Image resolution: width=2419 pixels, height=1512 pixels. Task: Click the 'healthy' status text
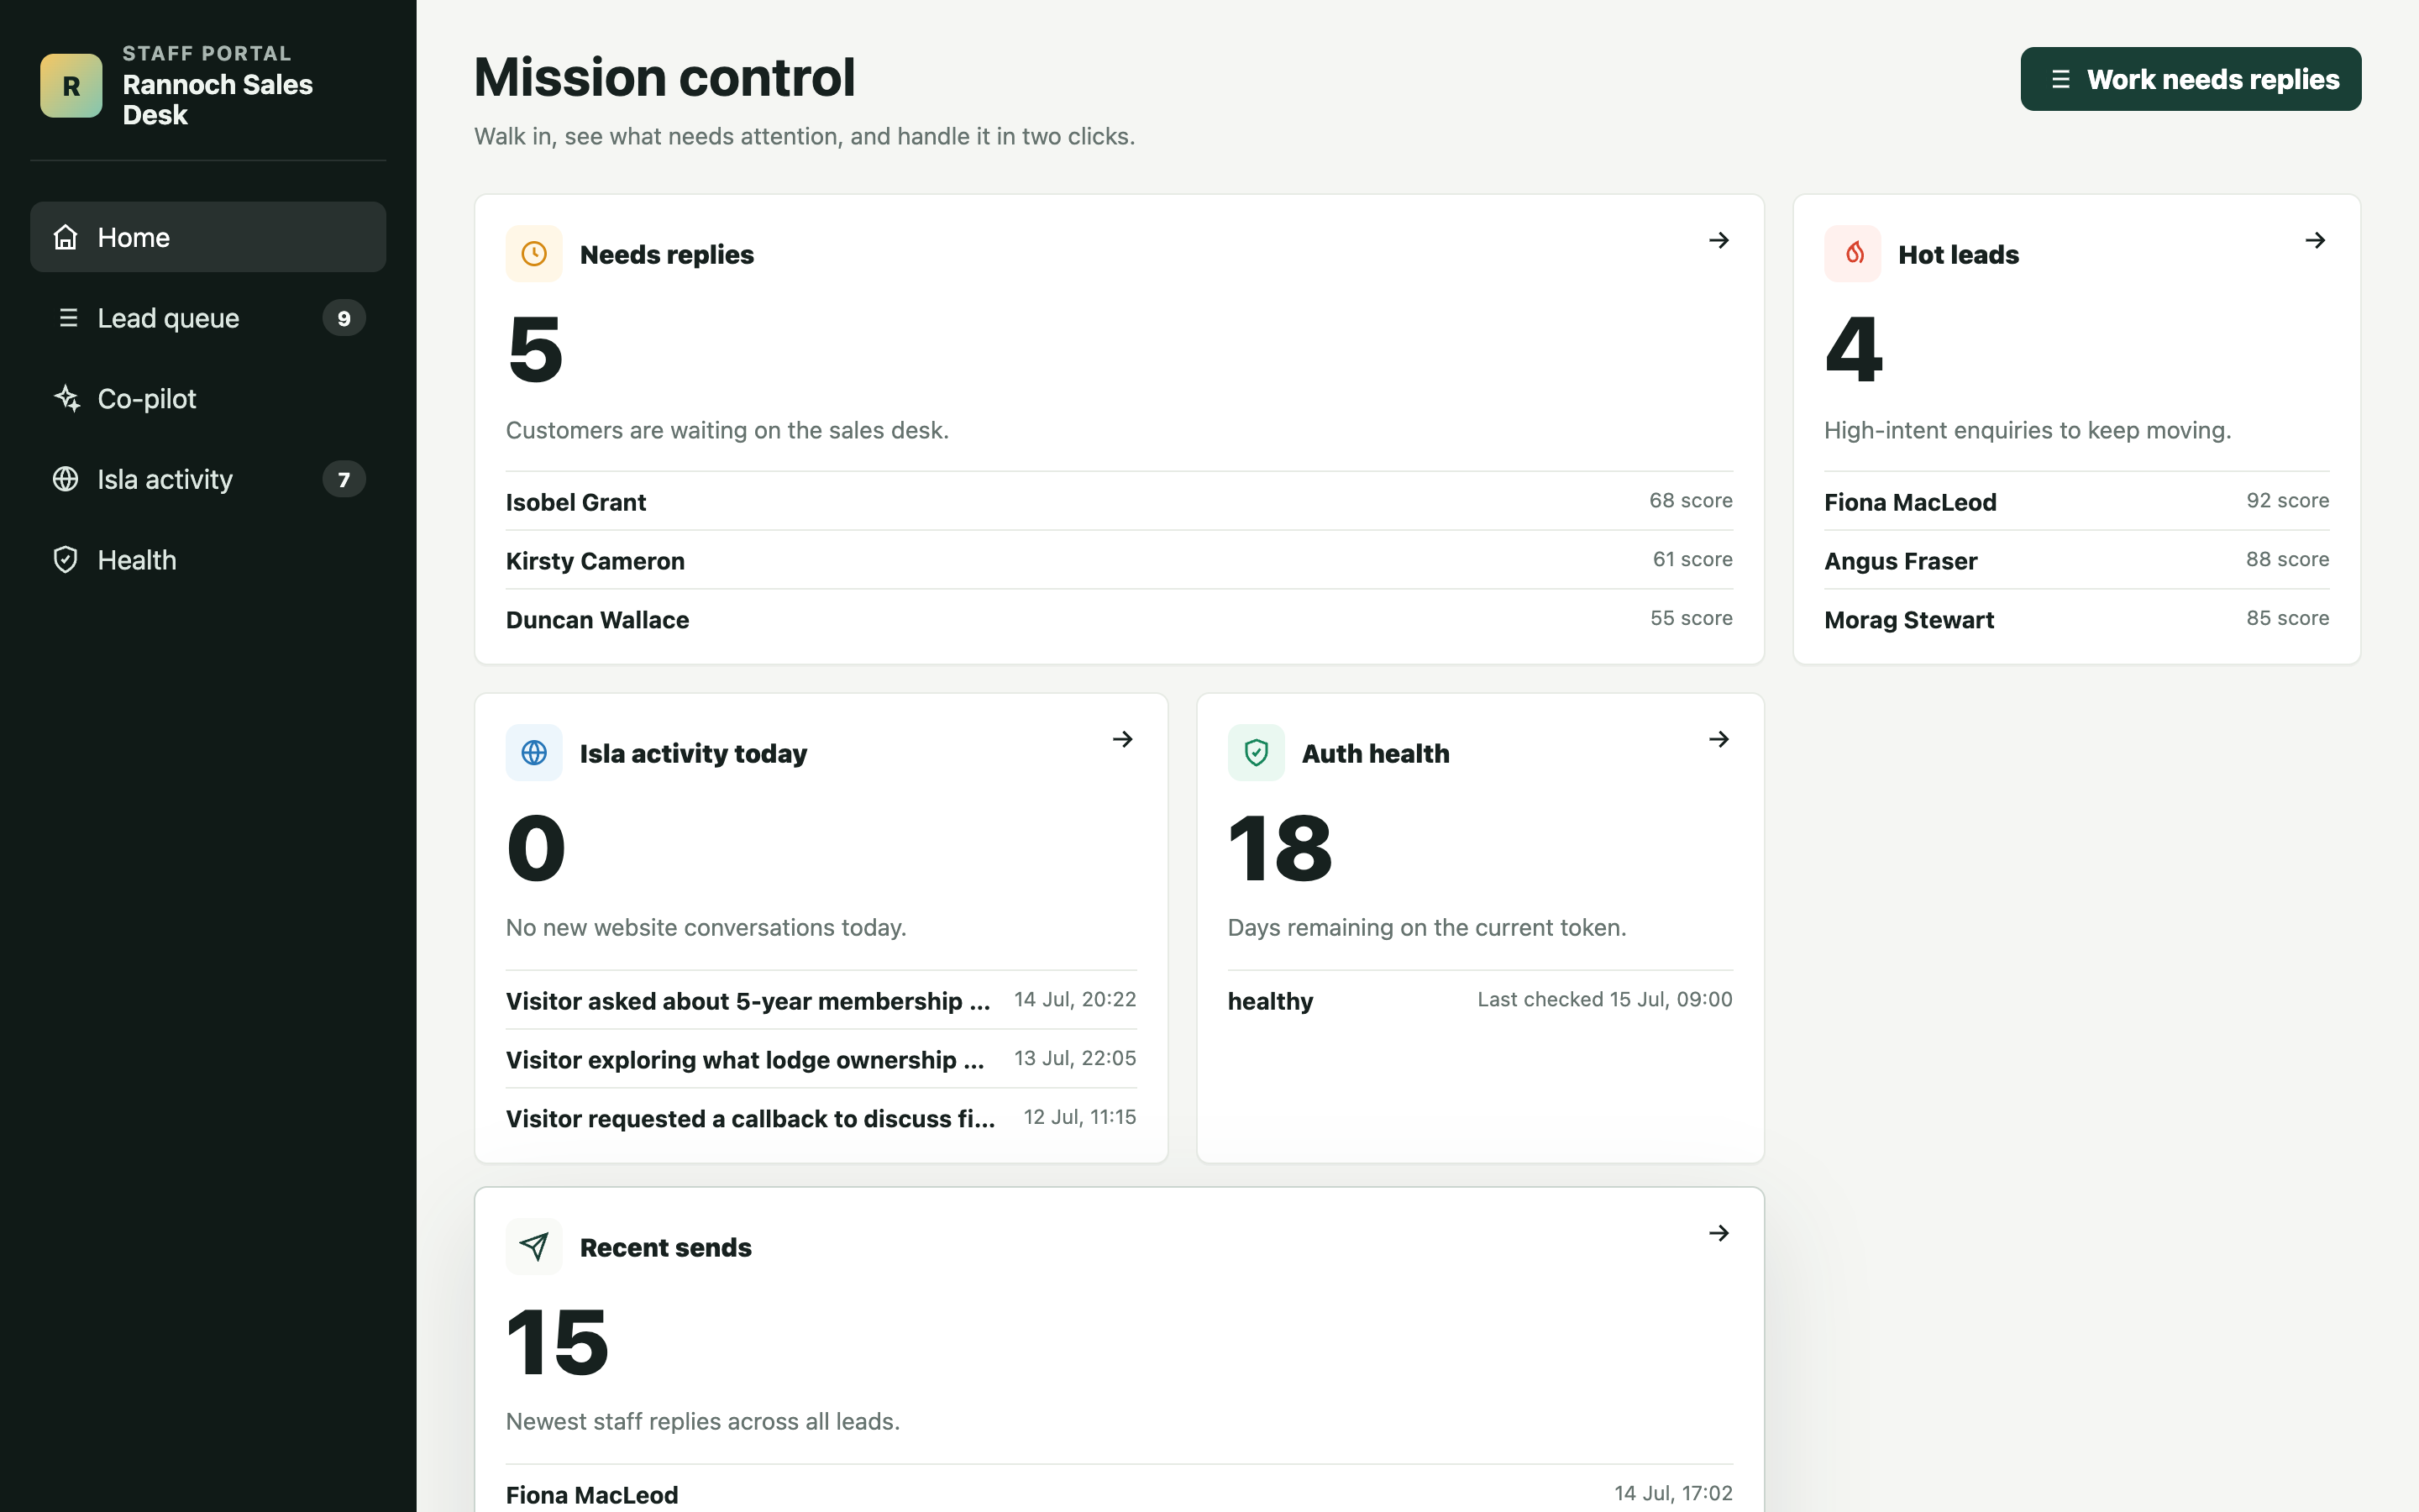[x=1269, y=1001]
